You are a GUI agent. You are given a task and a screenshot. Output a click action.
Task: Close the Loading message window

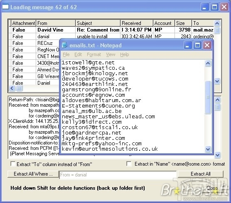(x=224, y=7)
